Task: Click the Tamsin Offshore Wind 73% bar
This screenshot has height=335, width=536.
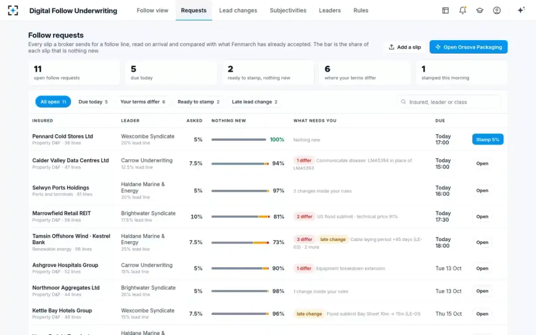Action: click(x=240, y=243)
